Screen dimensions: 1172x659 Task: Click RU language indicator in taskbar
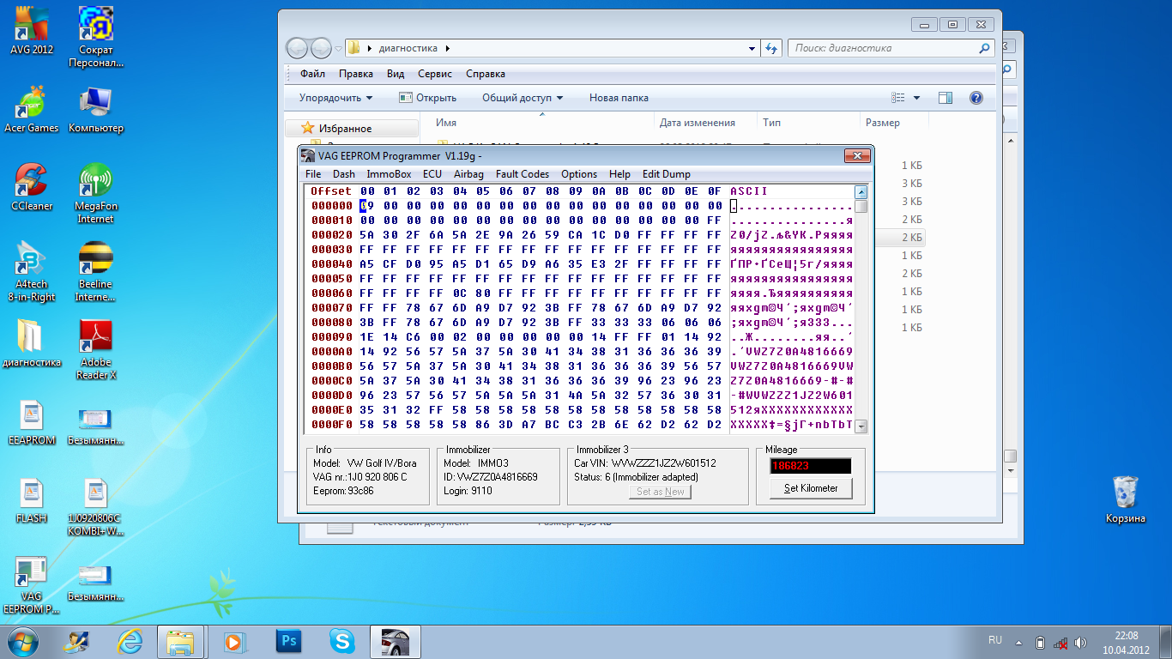995,641
